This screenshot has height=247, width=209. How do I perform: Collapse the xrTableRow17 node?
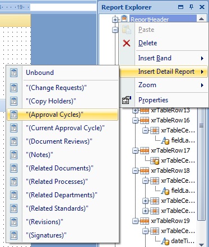[135, 150]
